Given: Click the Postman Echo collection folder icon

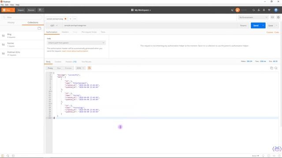Looking at the screenshot, I should 4,54.
